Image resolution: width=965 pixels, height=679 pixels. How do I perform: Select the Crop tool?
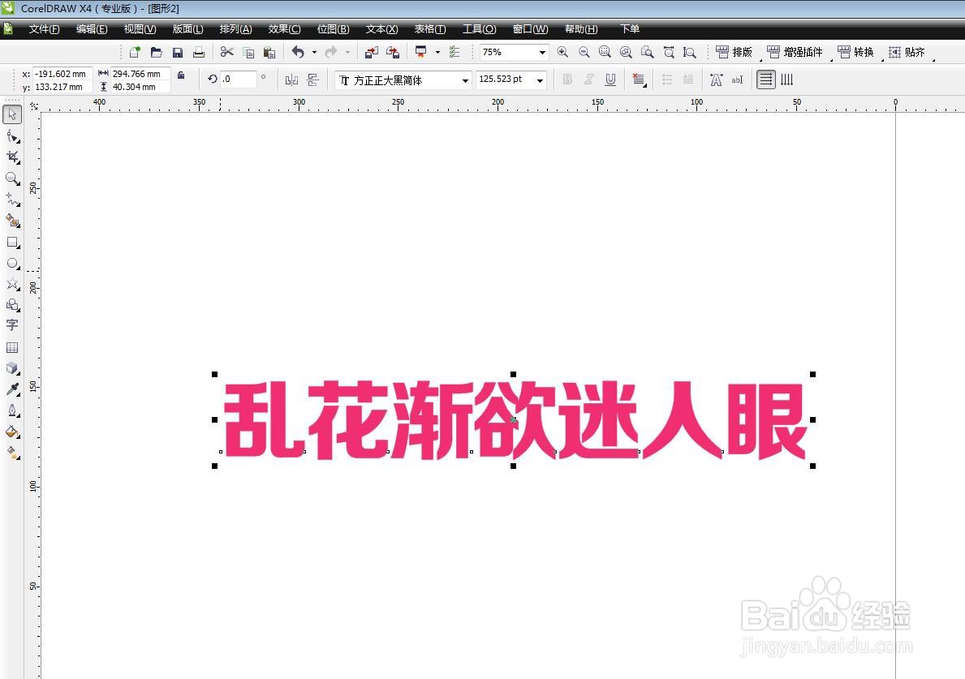[x=12, y=157]
